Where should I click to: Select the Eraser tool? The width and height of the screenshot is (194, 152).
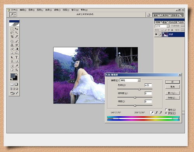(12, 49)
